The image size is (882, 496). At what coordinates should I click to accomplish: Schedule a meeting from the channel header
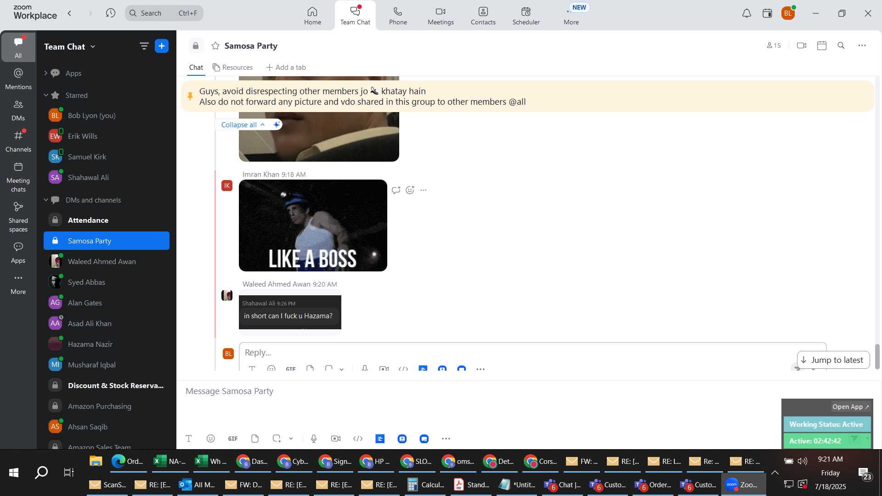(822, 45)
